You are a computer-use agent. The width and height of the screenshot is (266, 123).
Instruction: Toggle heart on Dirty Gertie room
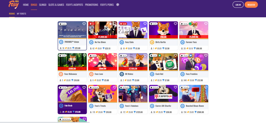click(175, 24)
